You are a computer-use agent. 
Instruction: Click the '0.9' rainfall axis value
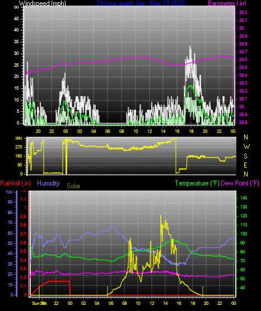(24, 216)
